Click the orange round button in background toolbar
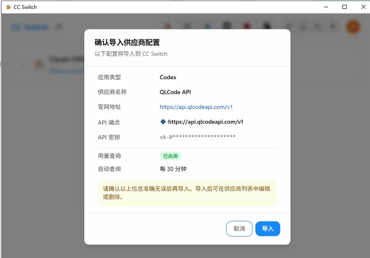This screenshot has height=258, width=370. click(x=353, y=27)
